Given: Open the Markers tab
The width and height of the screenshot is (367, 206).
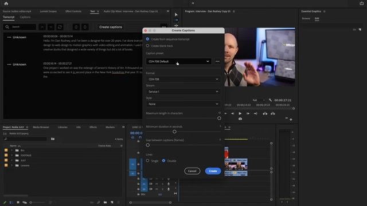Looking at the screenshot, I should [x=110, y=127].
